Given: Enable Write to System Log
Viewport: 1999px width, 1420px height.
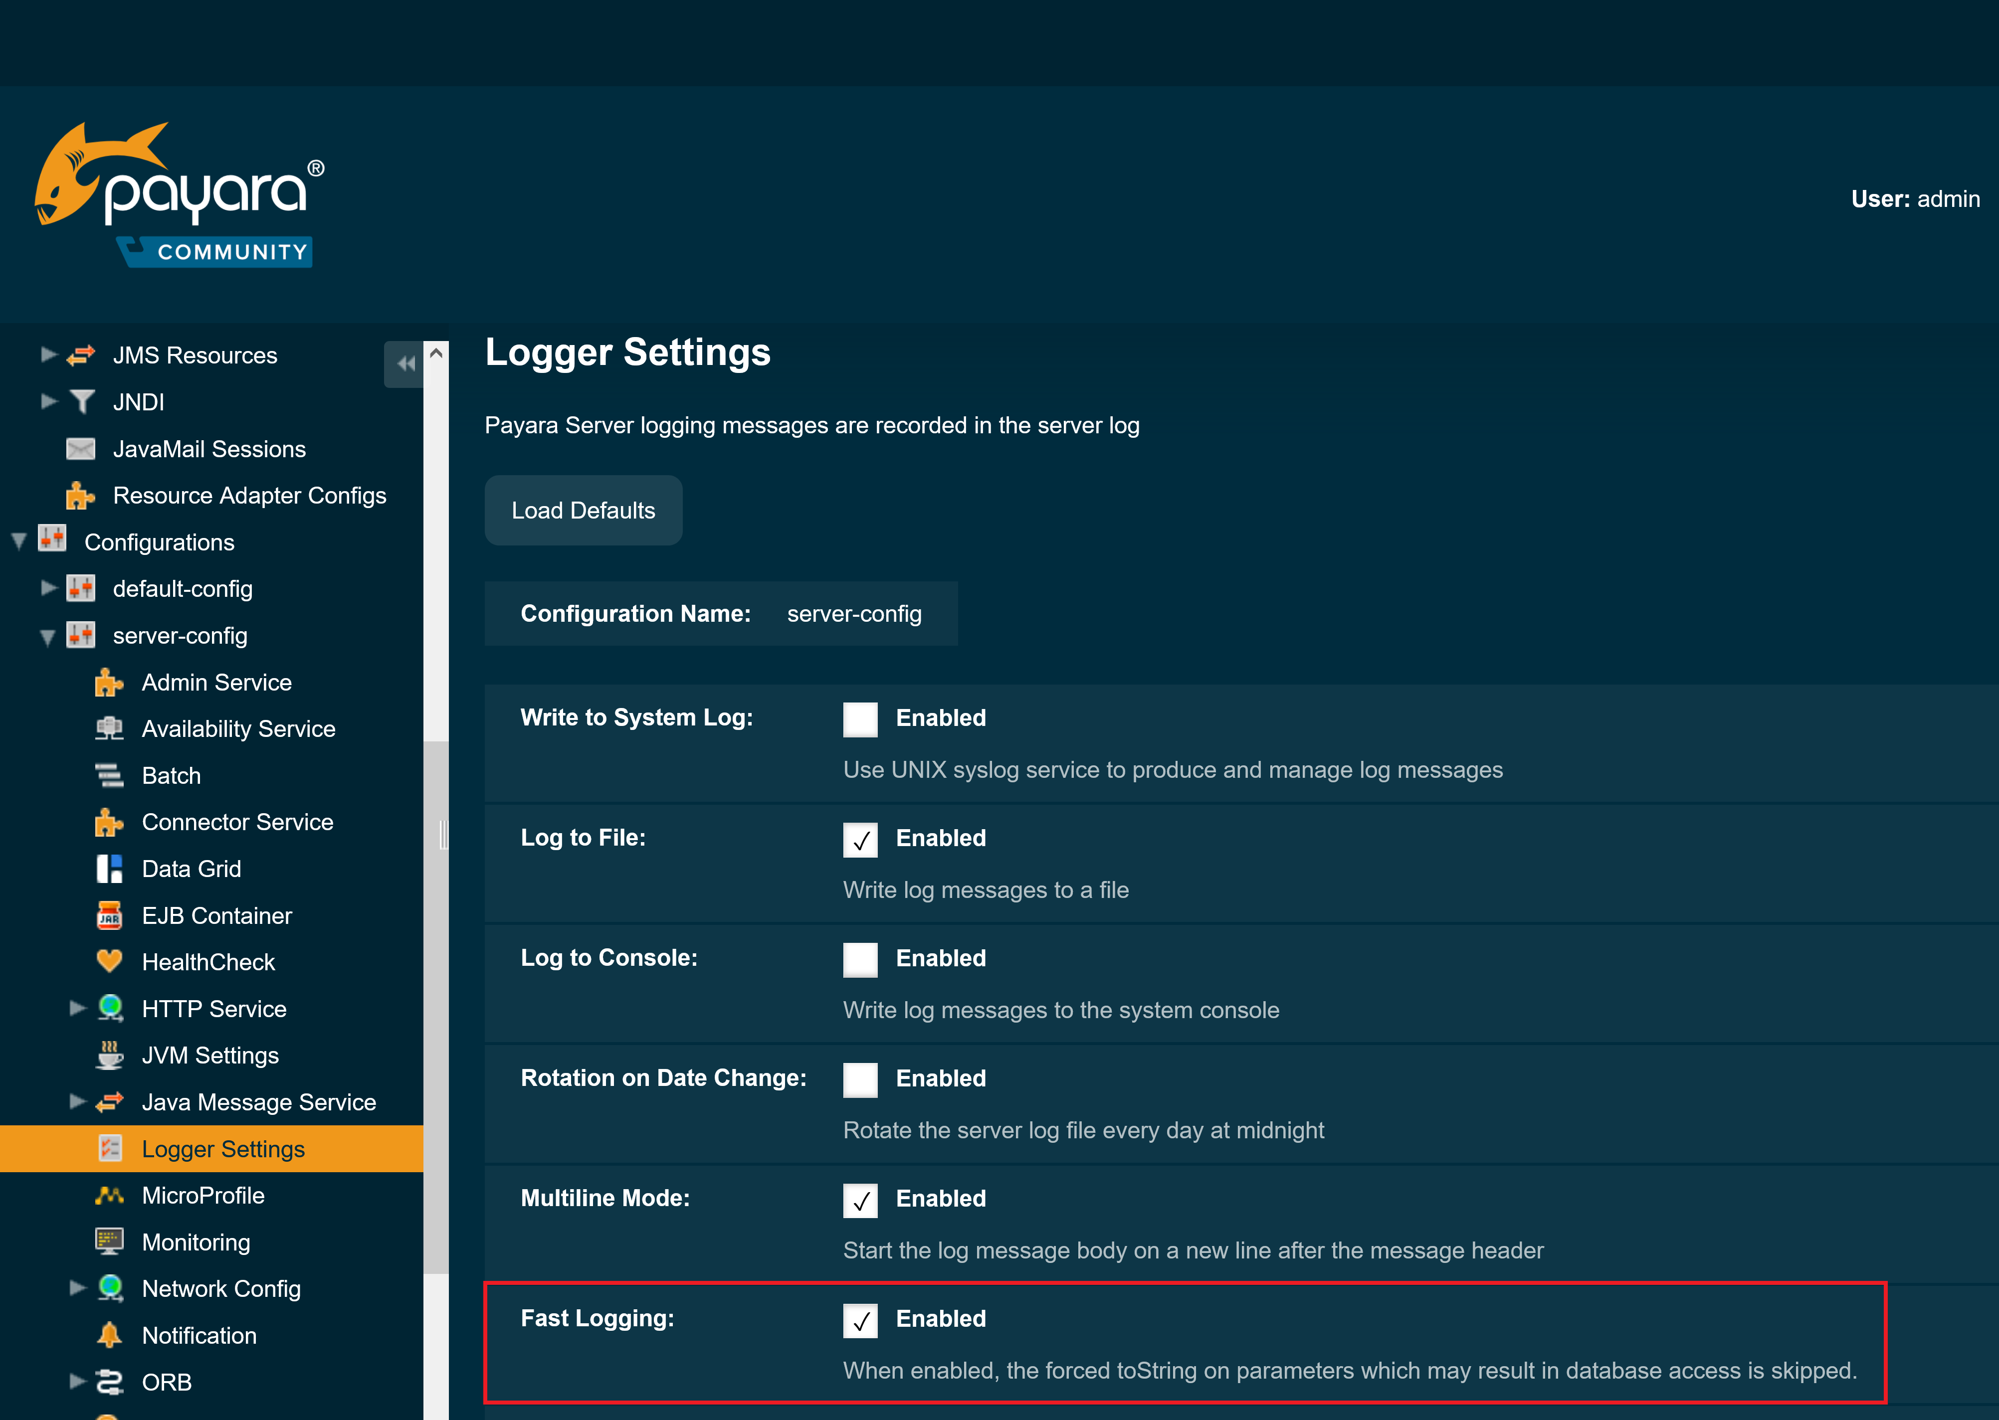Looking at the screenshot, I should [859, 719].
